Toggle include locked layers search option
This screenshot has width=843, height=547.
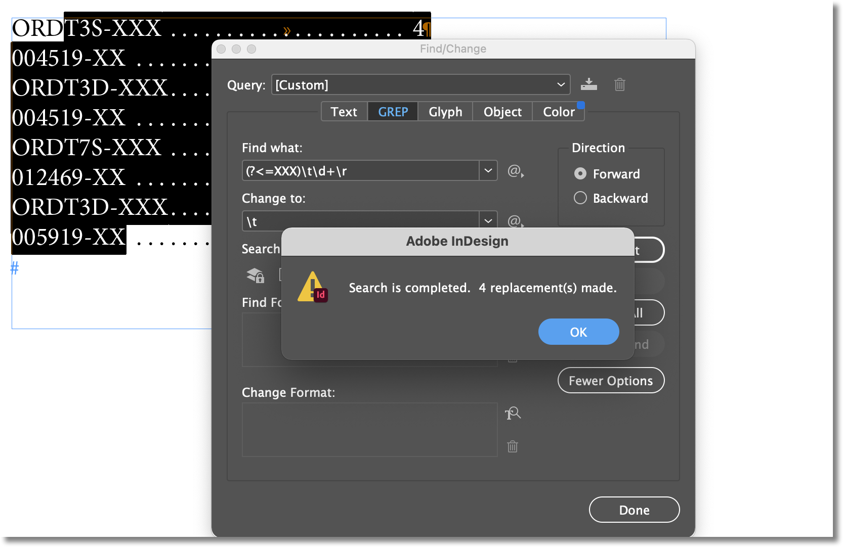pyautogui.click(x=255, y=276)
